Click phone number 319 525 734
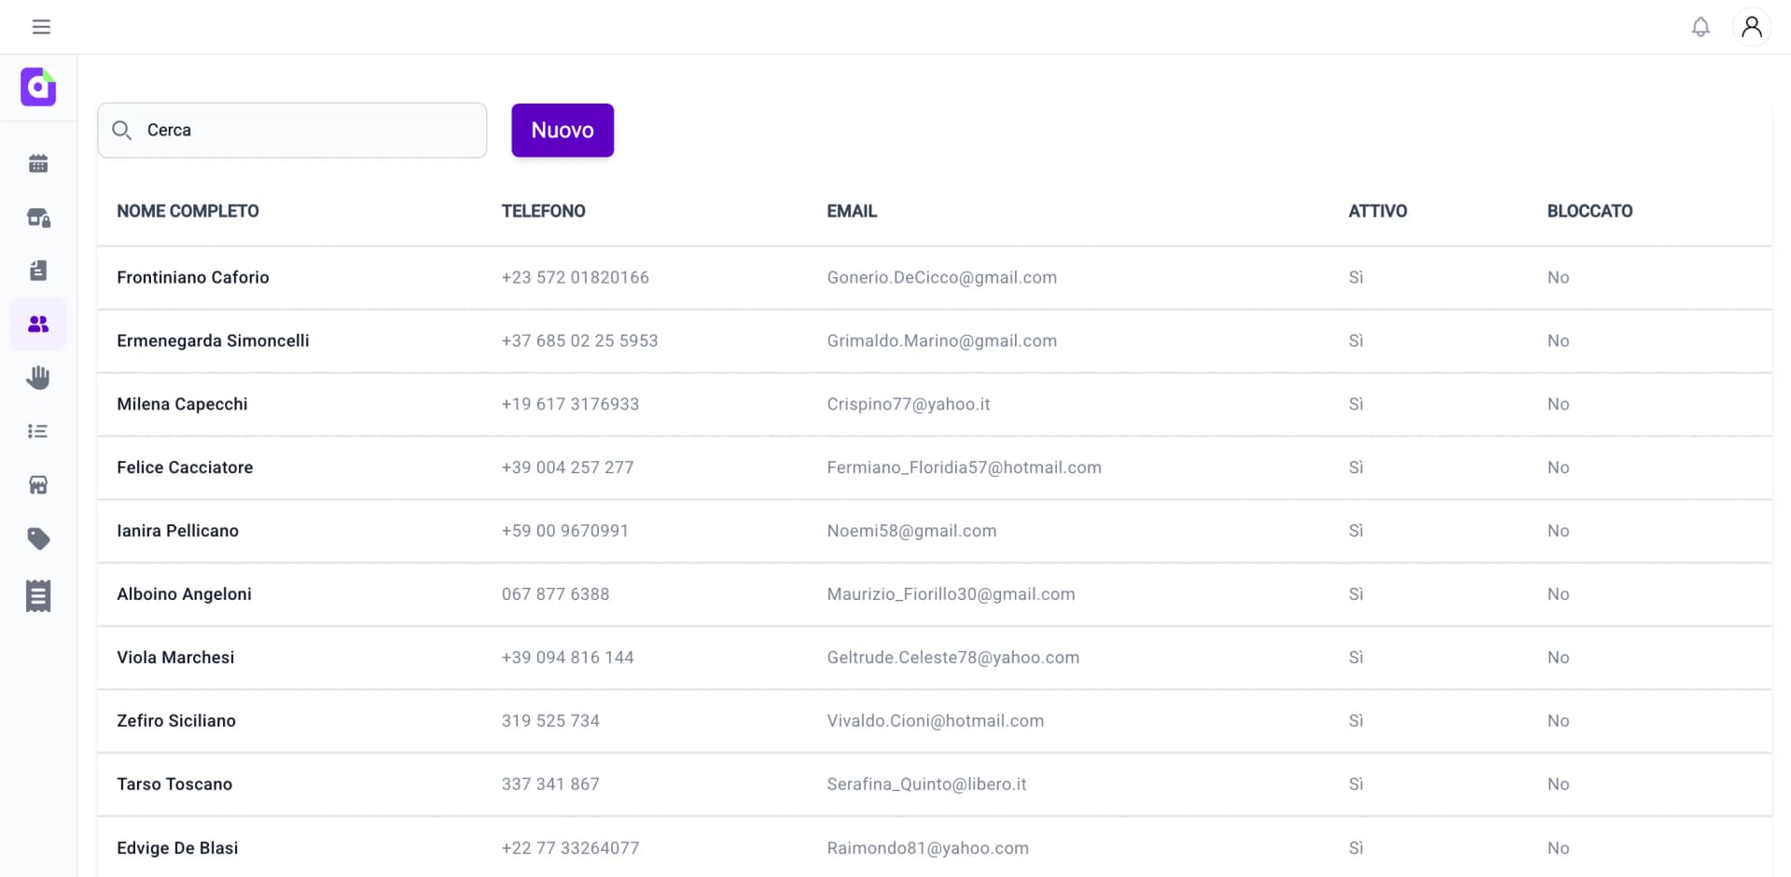 [x=550, y=721]
